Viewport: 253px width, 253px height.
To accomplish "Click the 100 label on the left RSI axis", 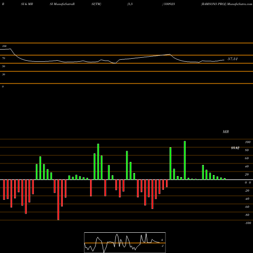I will click(4, 46).
